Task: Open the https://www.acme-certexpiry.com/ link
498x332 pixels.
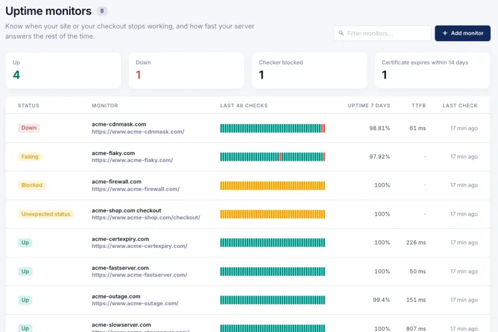Action: [139, 246]
